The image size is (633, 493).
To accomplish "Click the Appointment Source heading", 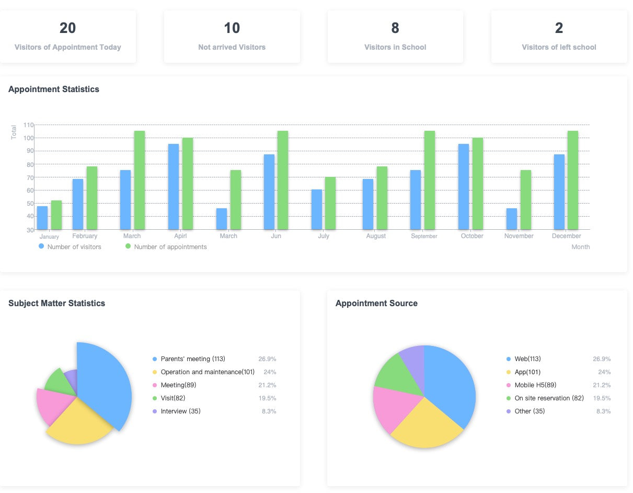I will coord(376,304).
